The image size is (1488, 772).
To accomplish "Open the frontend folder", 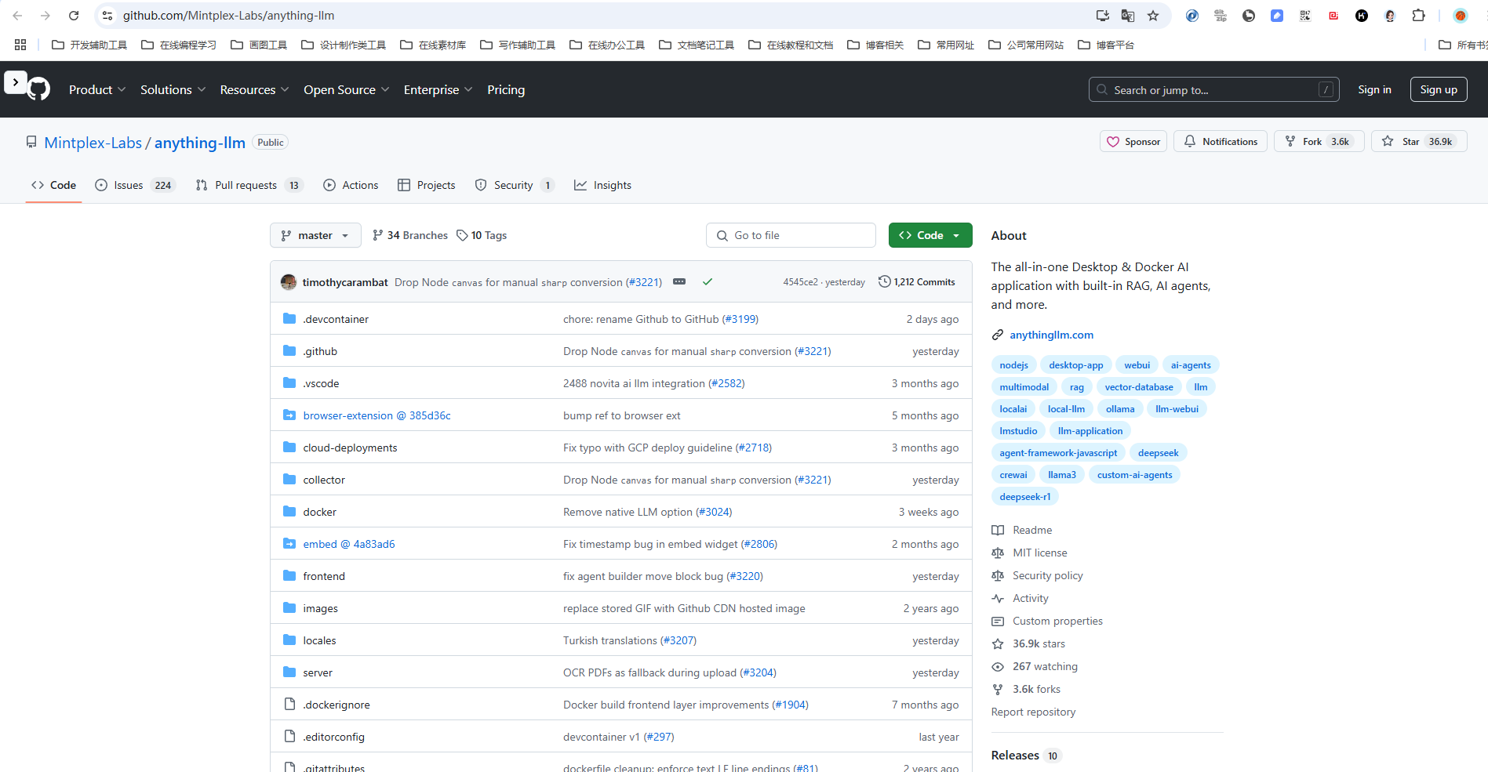I will click(324, 577).
